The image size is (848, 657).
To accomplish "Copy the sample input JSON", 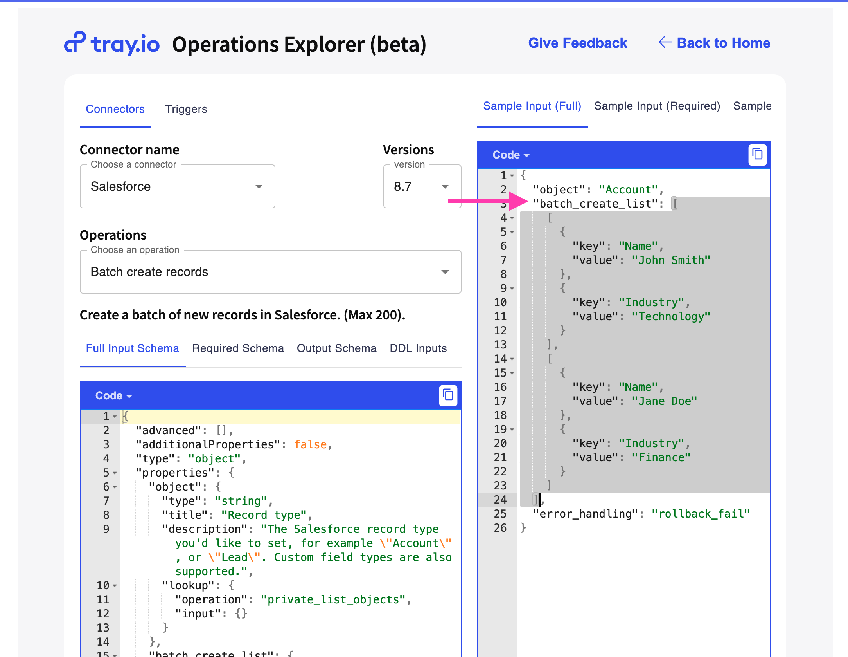I will point(758,155).
